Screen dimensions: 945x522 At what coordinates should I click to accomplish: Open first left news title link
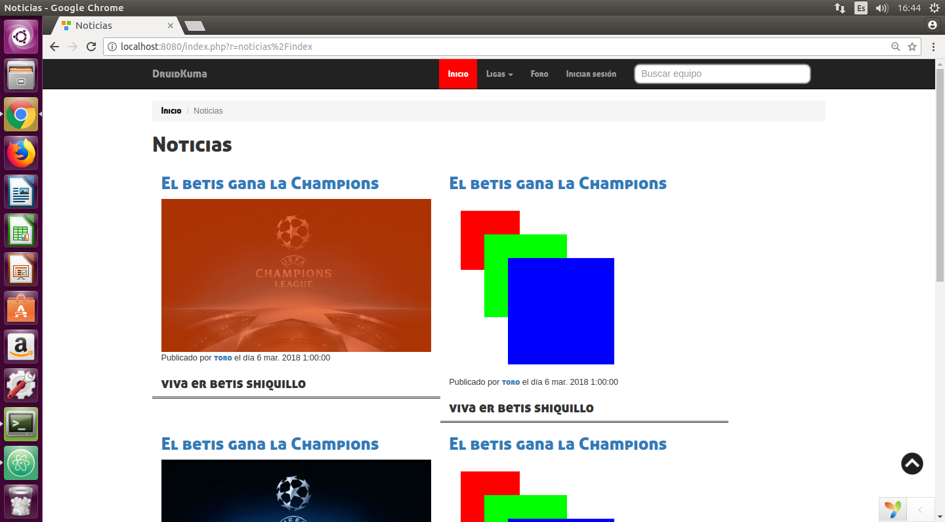pyautogui.click(x=270, y=183)
